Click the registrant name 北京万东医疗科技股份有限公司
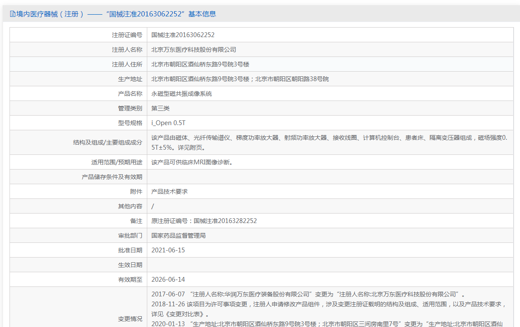The height and width of the screenshot is (327, 520). point(193,50)
